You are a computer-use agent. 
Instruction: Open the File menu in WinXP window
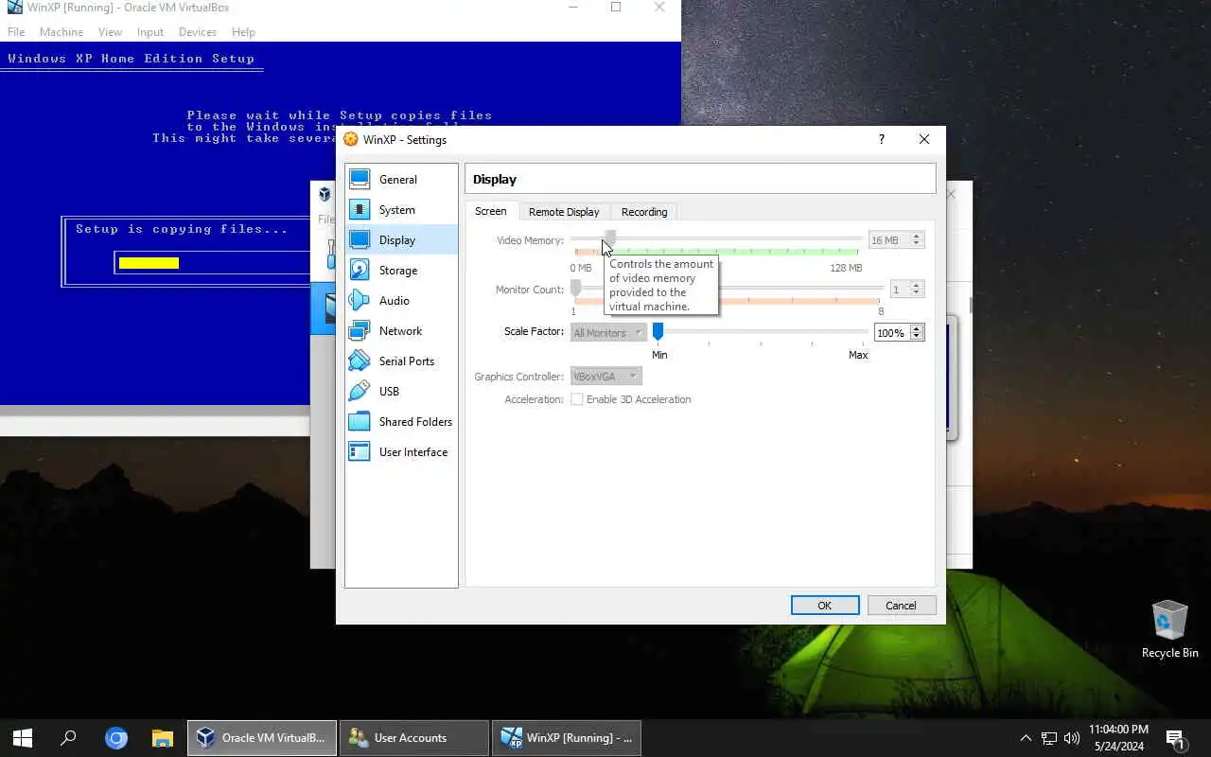[x=16, y=31]
